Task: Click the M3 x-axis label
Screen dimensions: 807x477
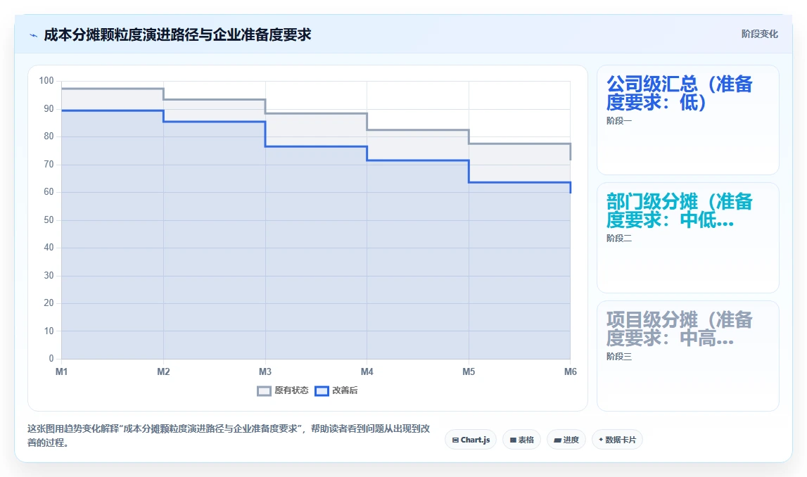Action: [265, 371]
